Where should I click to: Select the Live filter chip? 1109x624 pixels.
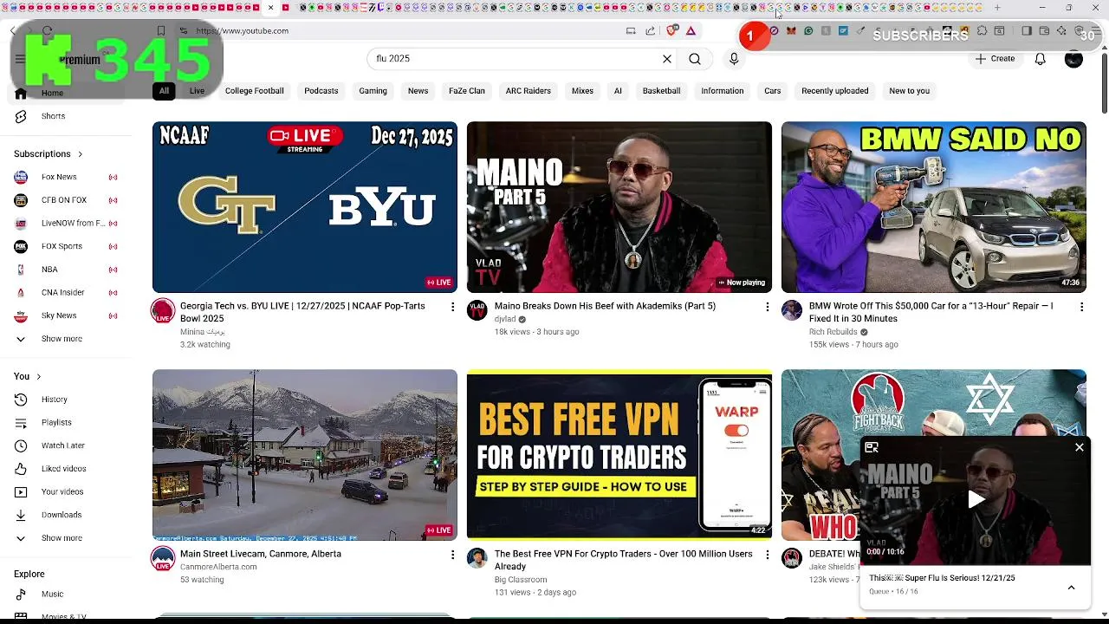coord(197,91)
